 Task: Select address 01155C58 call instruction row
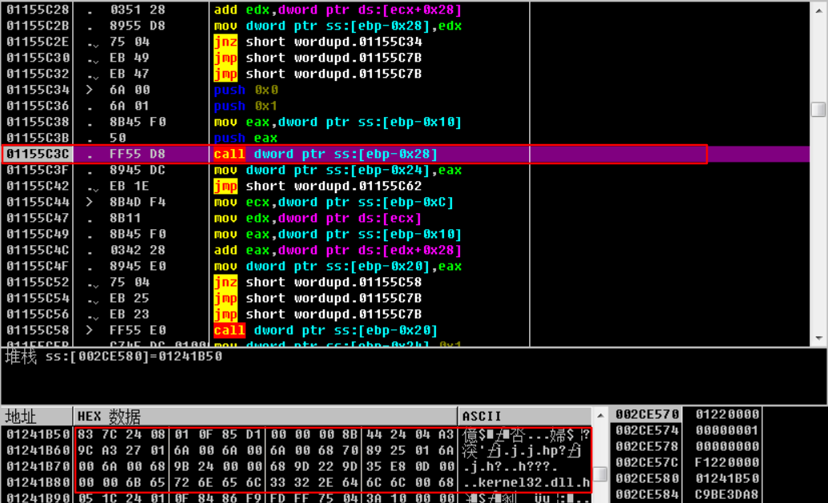click(325, 330)
